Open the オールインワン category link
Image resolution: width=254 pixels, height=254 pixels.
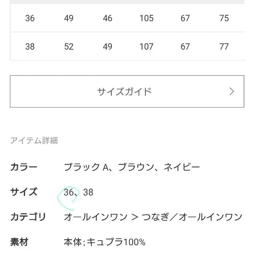pyautogui.click(x=95, y=217)
